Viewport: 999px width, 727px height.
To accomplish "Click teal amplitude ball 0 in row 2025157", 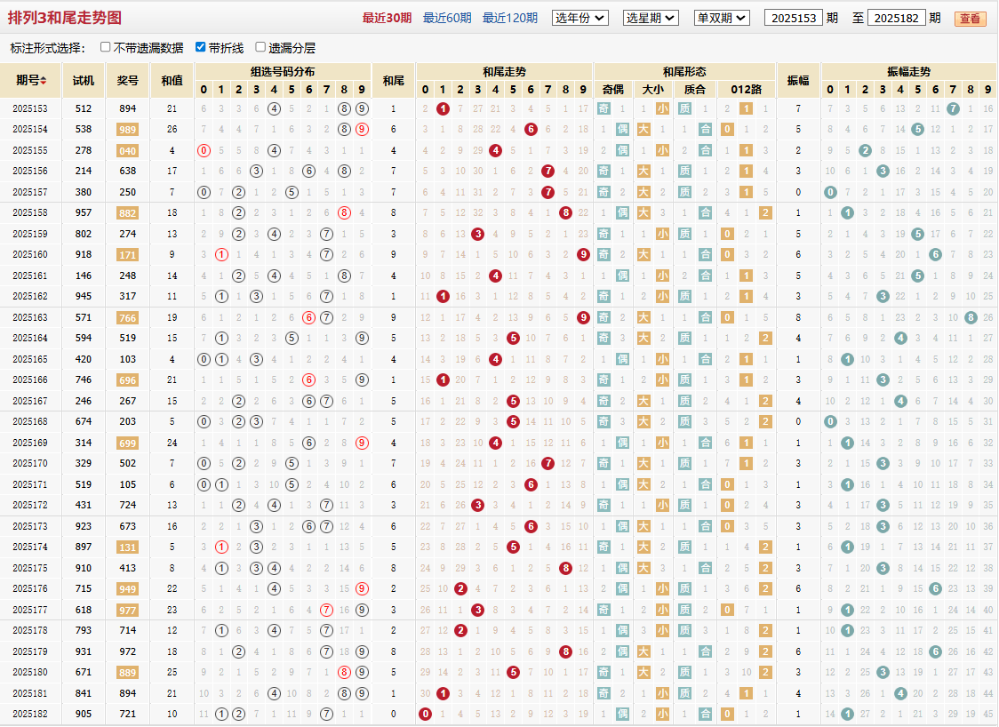I will [830, 192].
